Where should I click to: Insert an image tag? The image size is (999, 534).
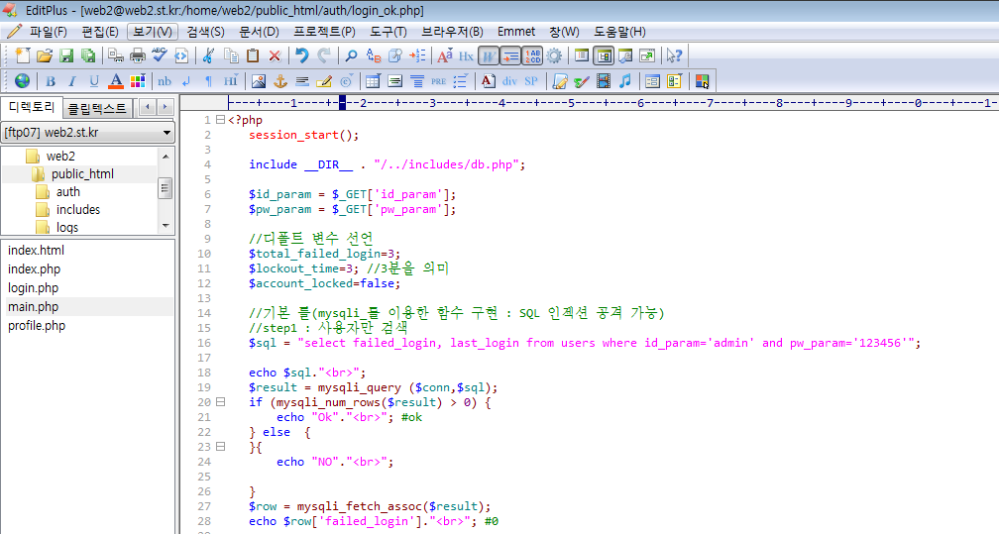pos(258,81)
